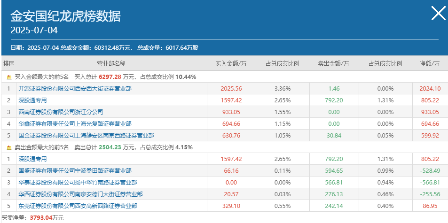The height and width of the screenshot is (223, 448).
Task: Click the buy amount 933.05 in row 3
Action: (x=231, y=112)
